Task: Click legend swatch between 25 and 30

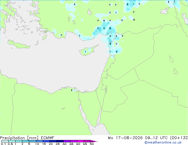Action: 60,141
